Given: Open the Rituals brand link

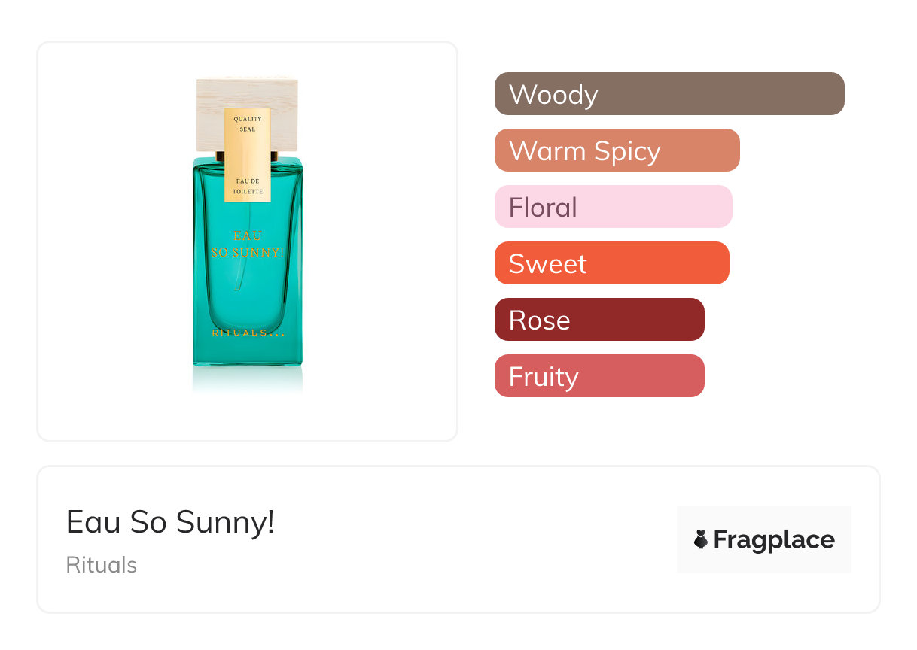Looking at the screenshot, I should click(102, 565).
